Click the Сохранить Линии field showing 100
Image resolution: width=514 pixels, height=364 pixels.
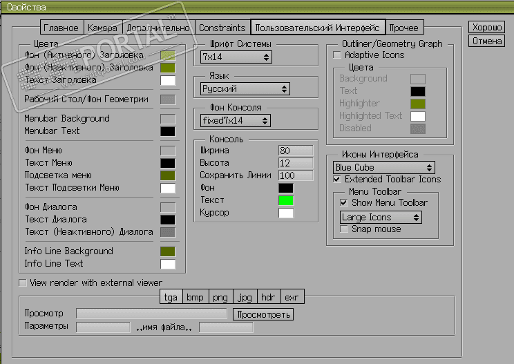(296, 175)
